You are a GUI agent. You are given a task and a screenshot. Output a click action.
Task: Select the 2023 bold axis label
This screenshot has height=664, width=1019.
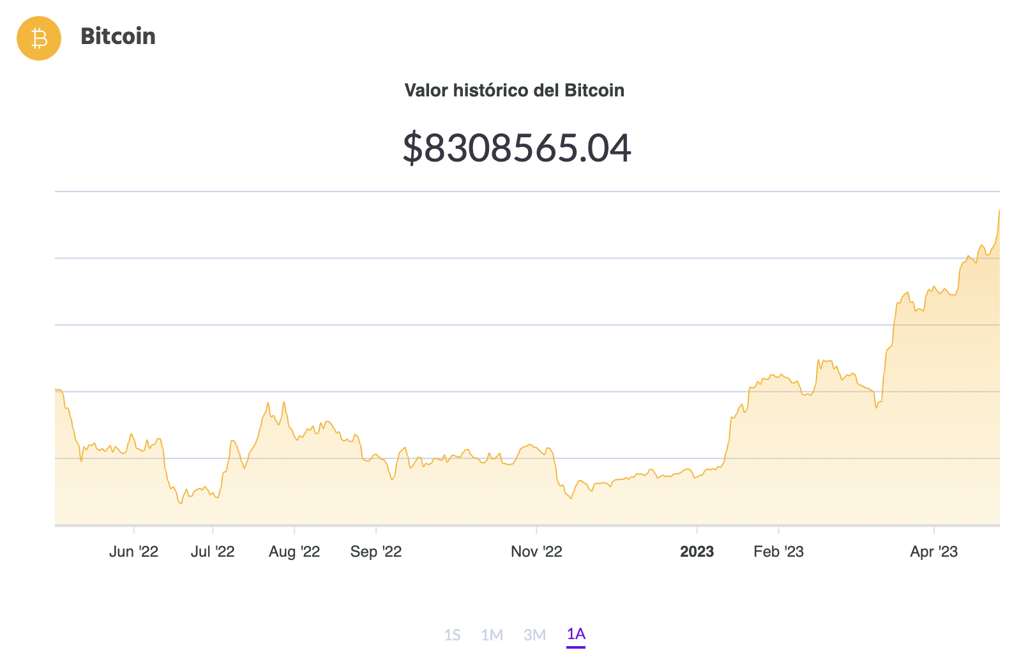(x=697, y=552)
